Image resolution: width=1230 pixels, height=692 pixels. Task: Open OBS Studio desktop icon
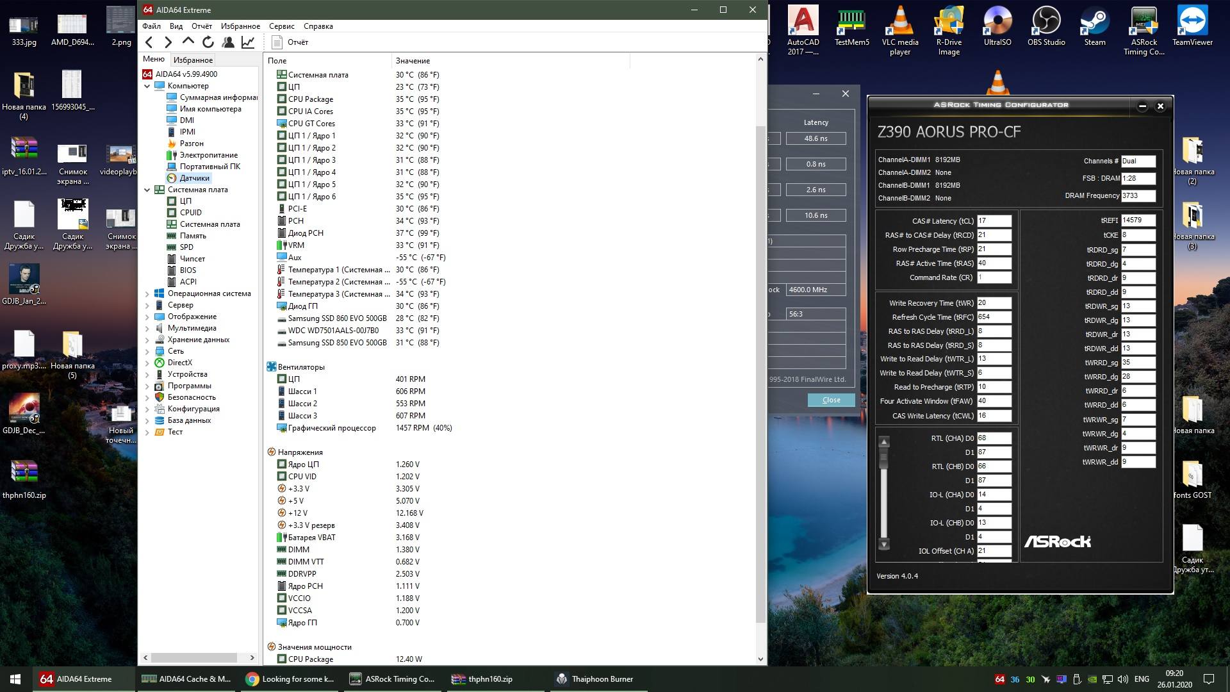[x=1046, y=26]
